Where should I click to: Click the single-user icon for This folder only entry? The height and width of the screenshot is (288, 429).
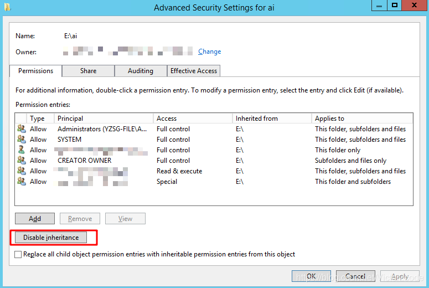click(22, 150)
